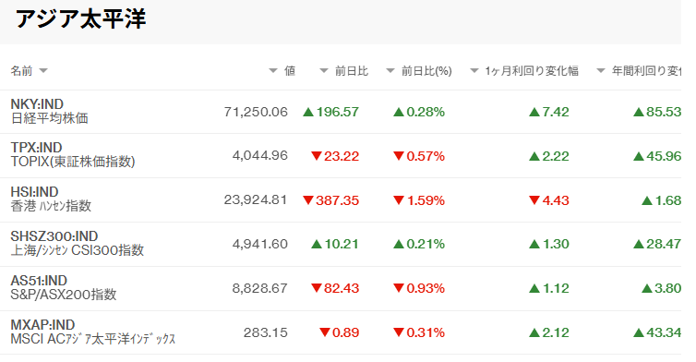Click MSCI ACアジア太平洋インデックス name
The height and width of the screenshot is (362, 696).
[93, 339]
